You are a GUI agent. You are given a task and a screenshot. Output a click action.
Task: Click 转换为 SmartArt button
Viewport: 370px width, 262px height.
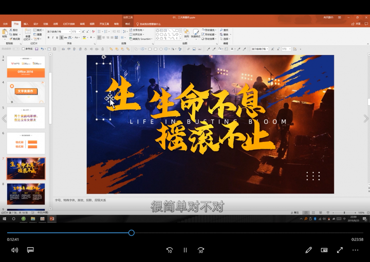tap(141, 39)
